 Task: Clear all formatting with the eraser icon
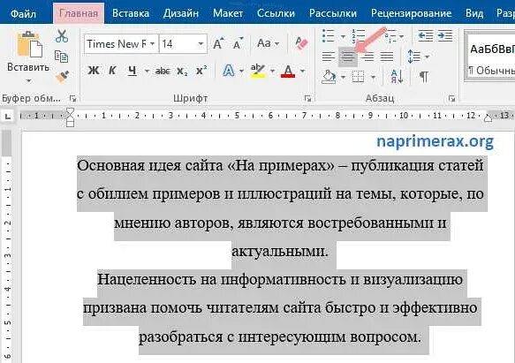301,43
